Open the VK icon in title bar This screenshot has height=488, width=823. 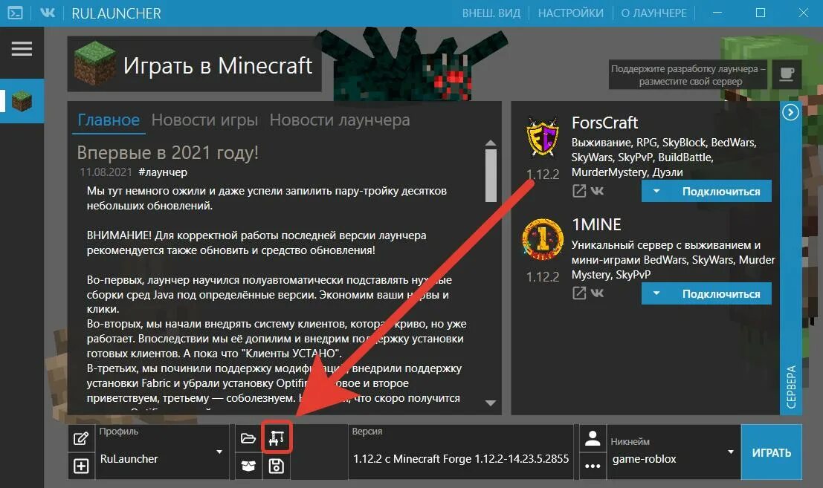(48, 13)
